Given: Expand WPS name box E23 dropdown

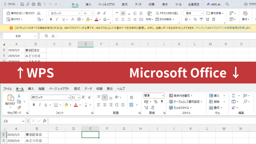Looking at the screenshot, I should [35, 36].
